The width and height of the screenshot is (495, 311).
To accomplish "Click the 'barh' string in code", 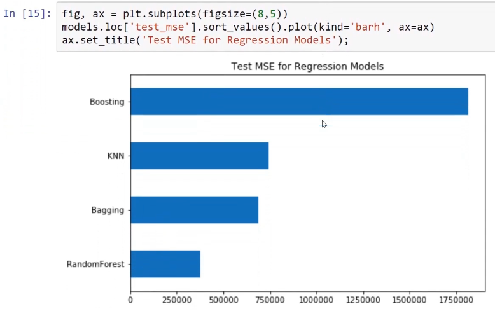I will 368,27.
